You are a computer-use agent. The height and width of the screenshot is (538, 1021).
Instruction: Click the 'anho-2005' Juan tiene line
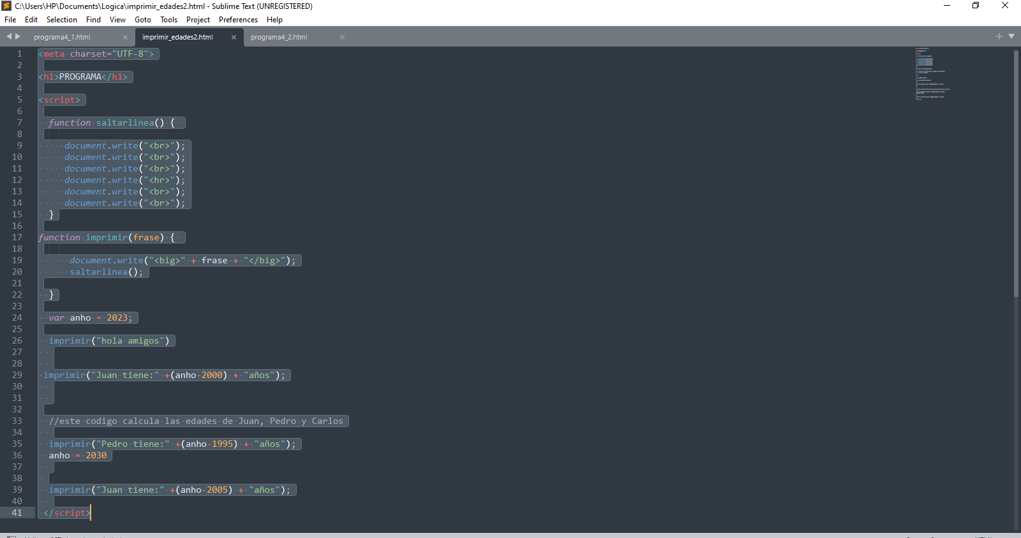tap(170, 490)
